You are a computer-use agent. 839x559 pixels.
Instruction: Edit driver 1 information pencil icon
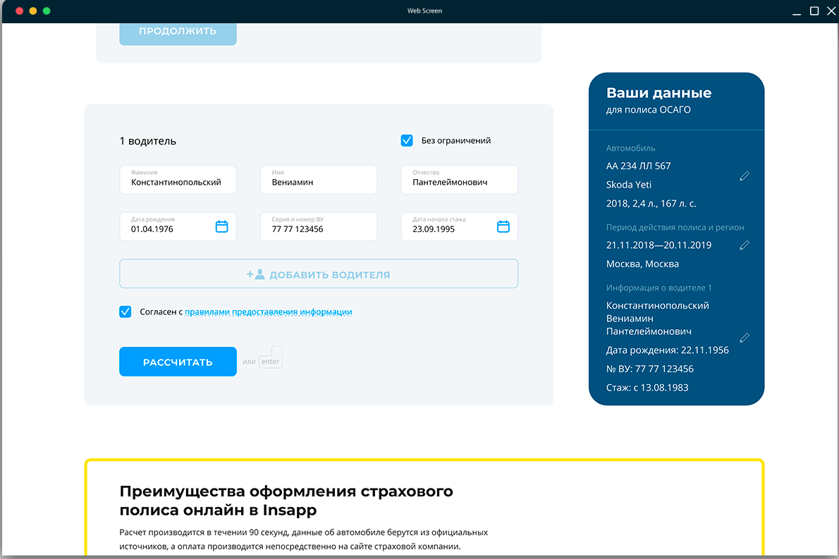tap(745, 338)
